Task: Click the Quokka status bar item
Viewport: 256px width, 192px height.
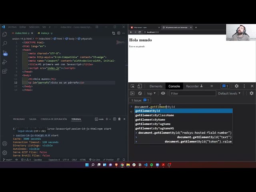Action: 38,160
